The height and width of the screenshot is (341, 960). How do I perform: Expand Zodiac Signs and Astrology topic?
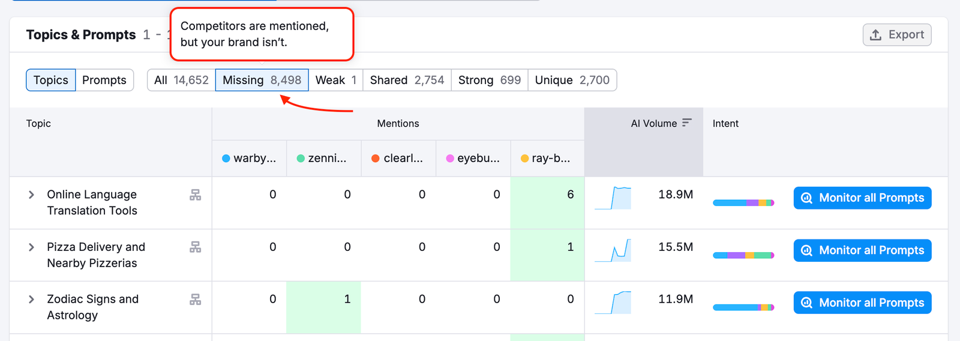(x=31, y=300)
